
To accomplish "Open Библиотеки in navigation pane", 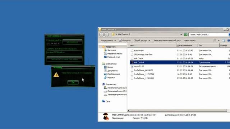I will tap(111, 64).
